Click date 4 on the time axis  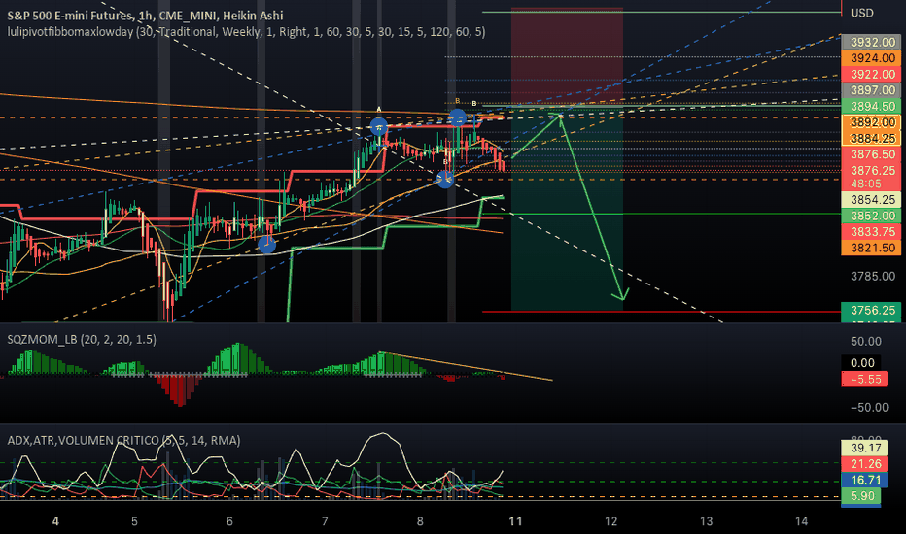coord(55,521)
